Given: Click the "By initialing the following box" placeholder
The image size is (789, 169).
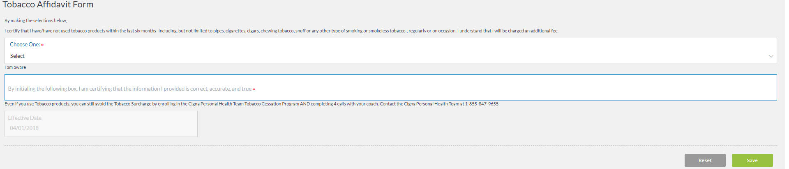Looking at the screenshot, I should [129, 89].
